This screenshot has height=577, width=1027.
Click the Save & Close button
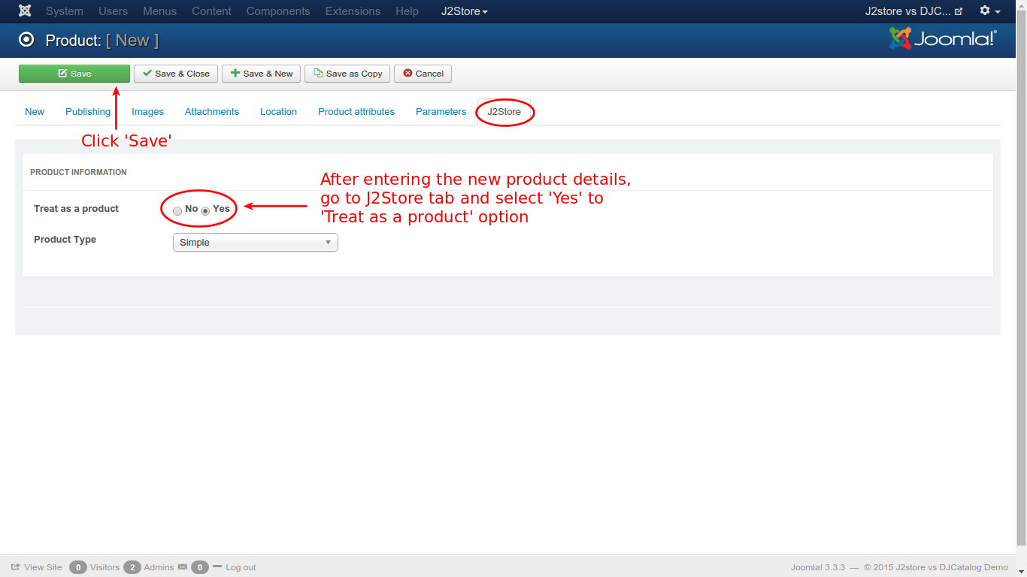177,74
